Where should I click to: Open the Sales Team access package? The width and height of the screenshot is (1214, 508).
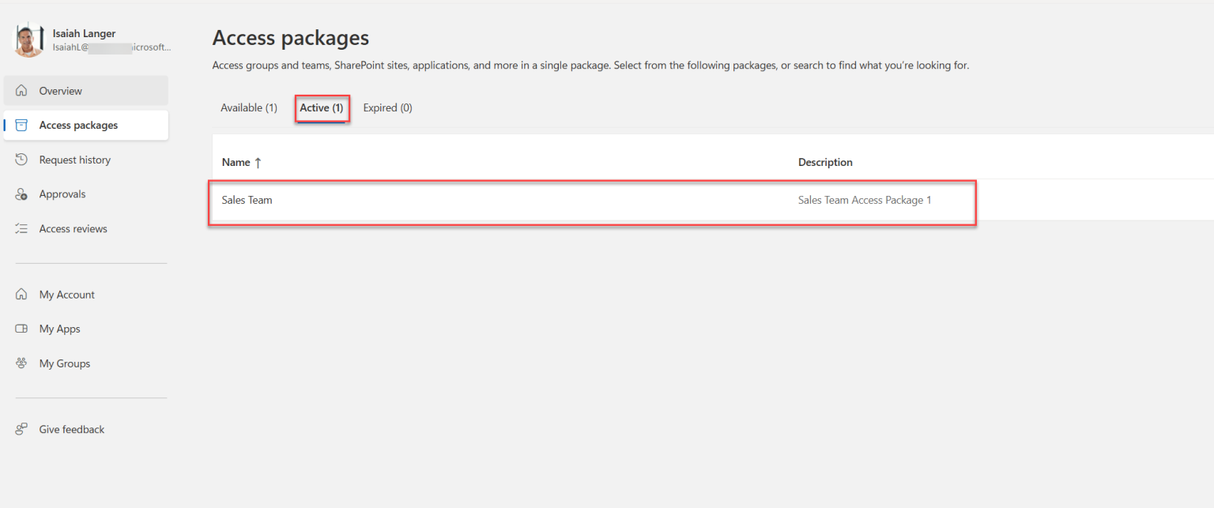pos(247,200)
